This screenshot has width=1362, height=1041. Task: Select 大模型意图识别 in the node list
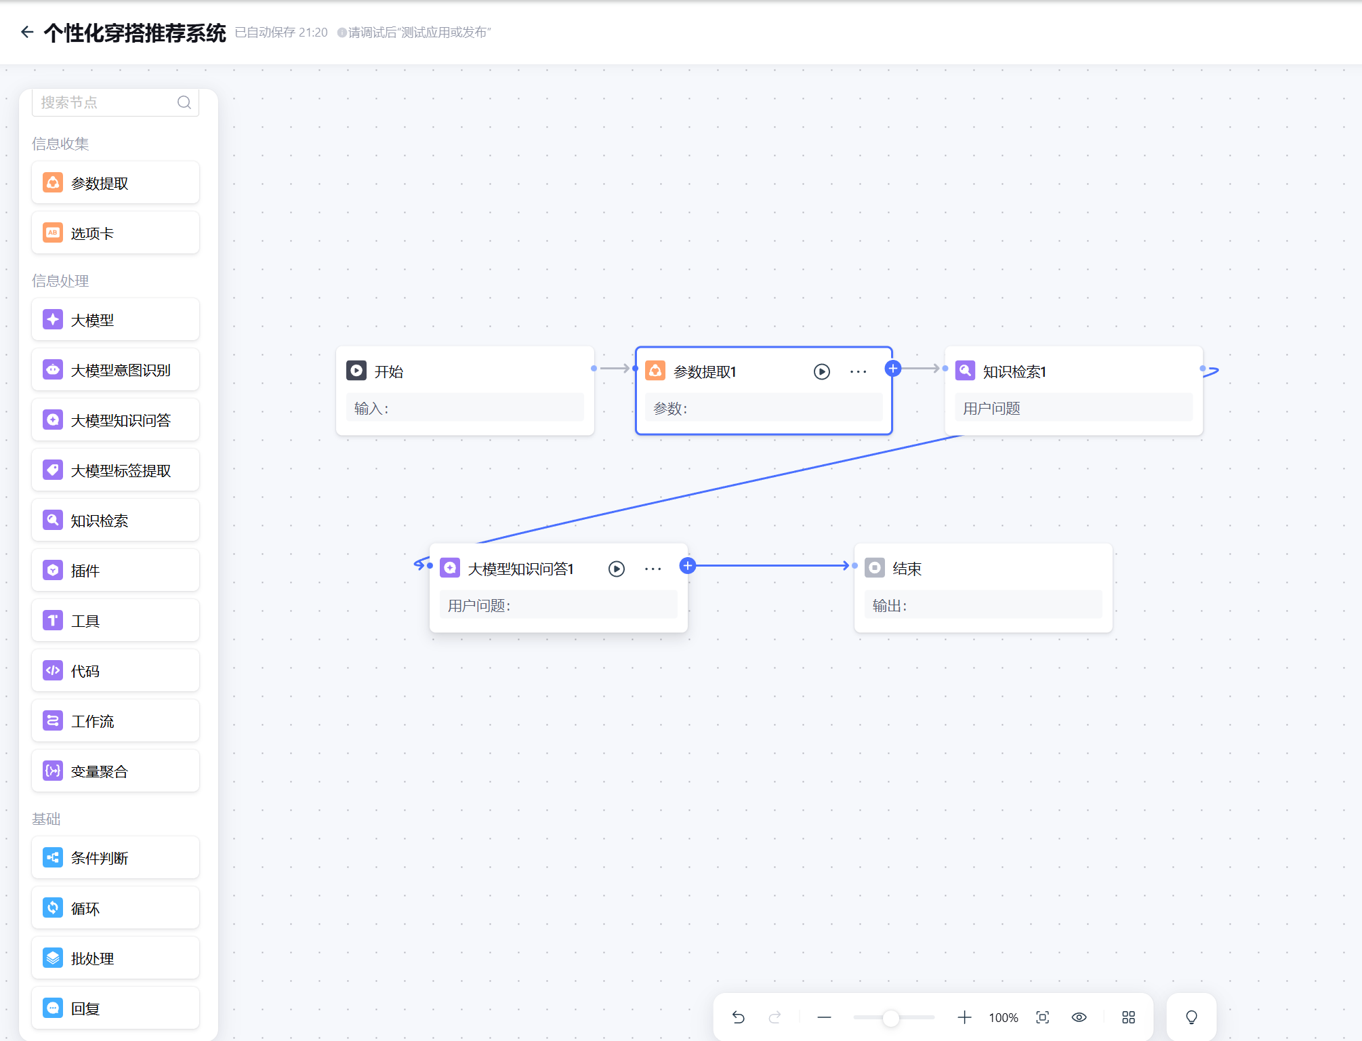115,370
